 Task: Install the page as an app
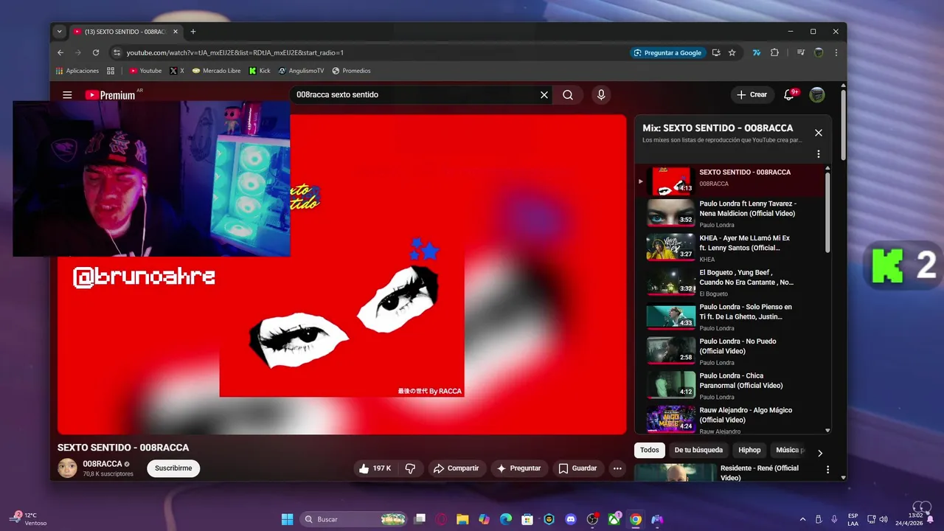pos(716,52)
